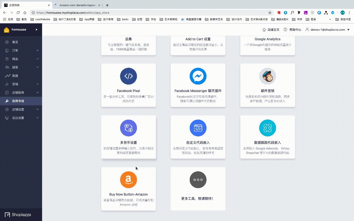This screenshot has width=354, height=221.
Task: Show more bookmarks with » overflow arrow
Action: [330, 19]
